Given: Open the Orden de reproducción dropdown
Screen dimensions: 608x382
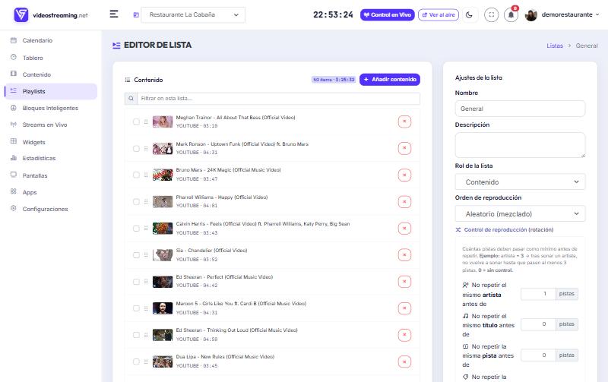Looking at the screenshot, I should (x=520, y=213).
